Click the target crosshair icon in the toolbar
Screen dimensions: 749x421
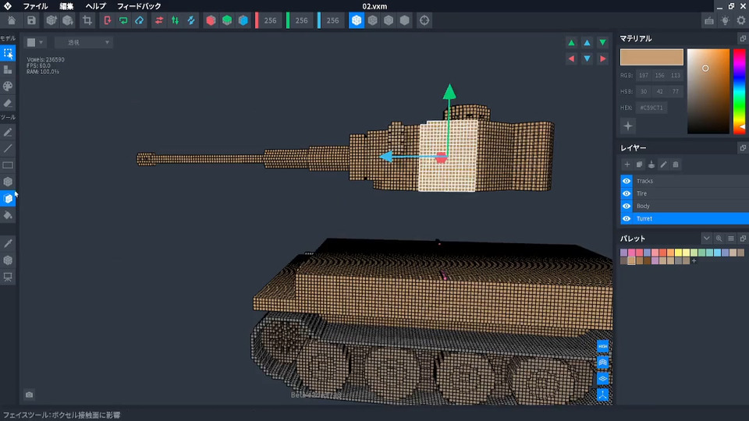point(424,20)
